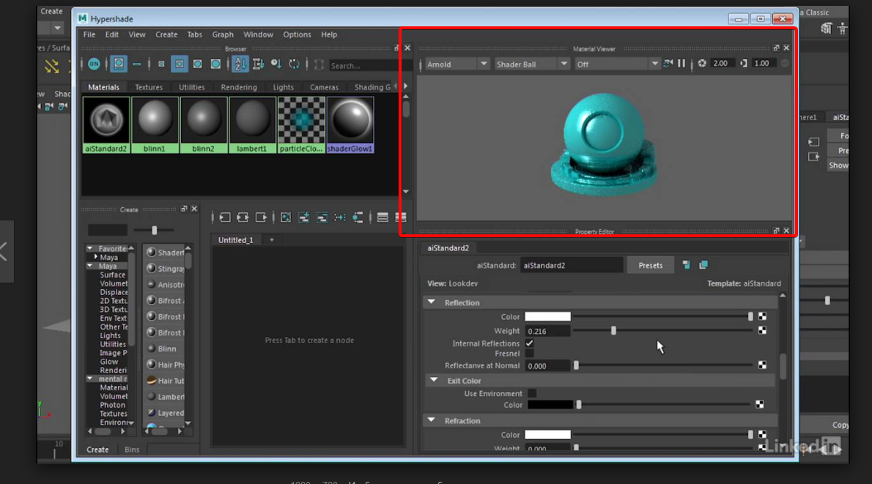Toggle the Fresnel checkbox
The image size is (872, 484).
(529, 354)
